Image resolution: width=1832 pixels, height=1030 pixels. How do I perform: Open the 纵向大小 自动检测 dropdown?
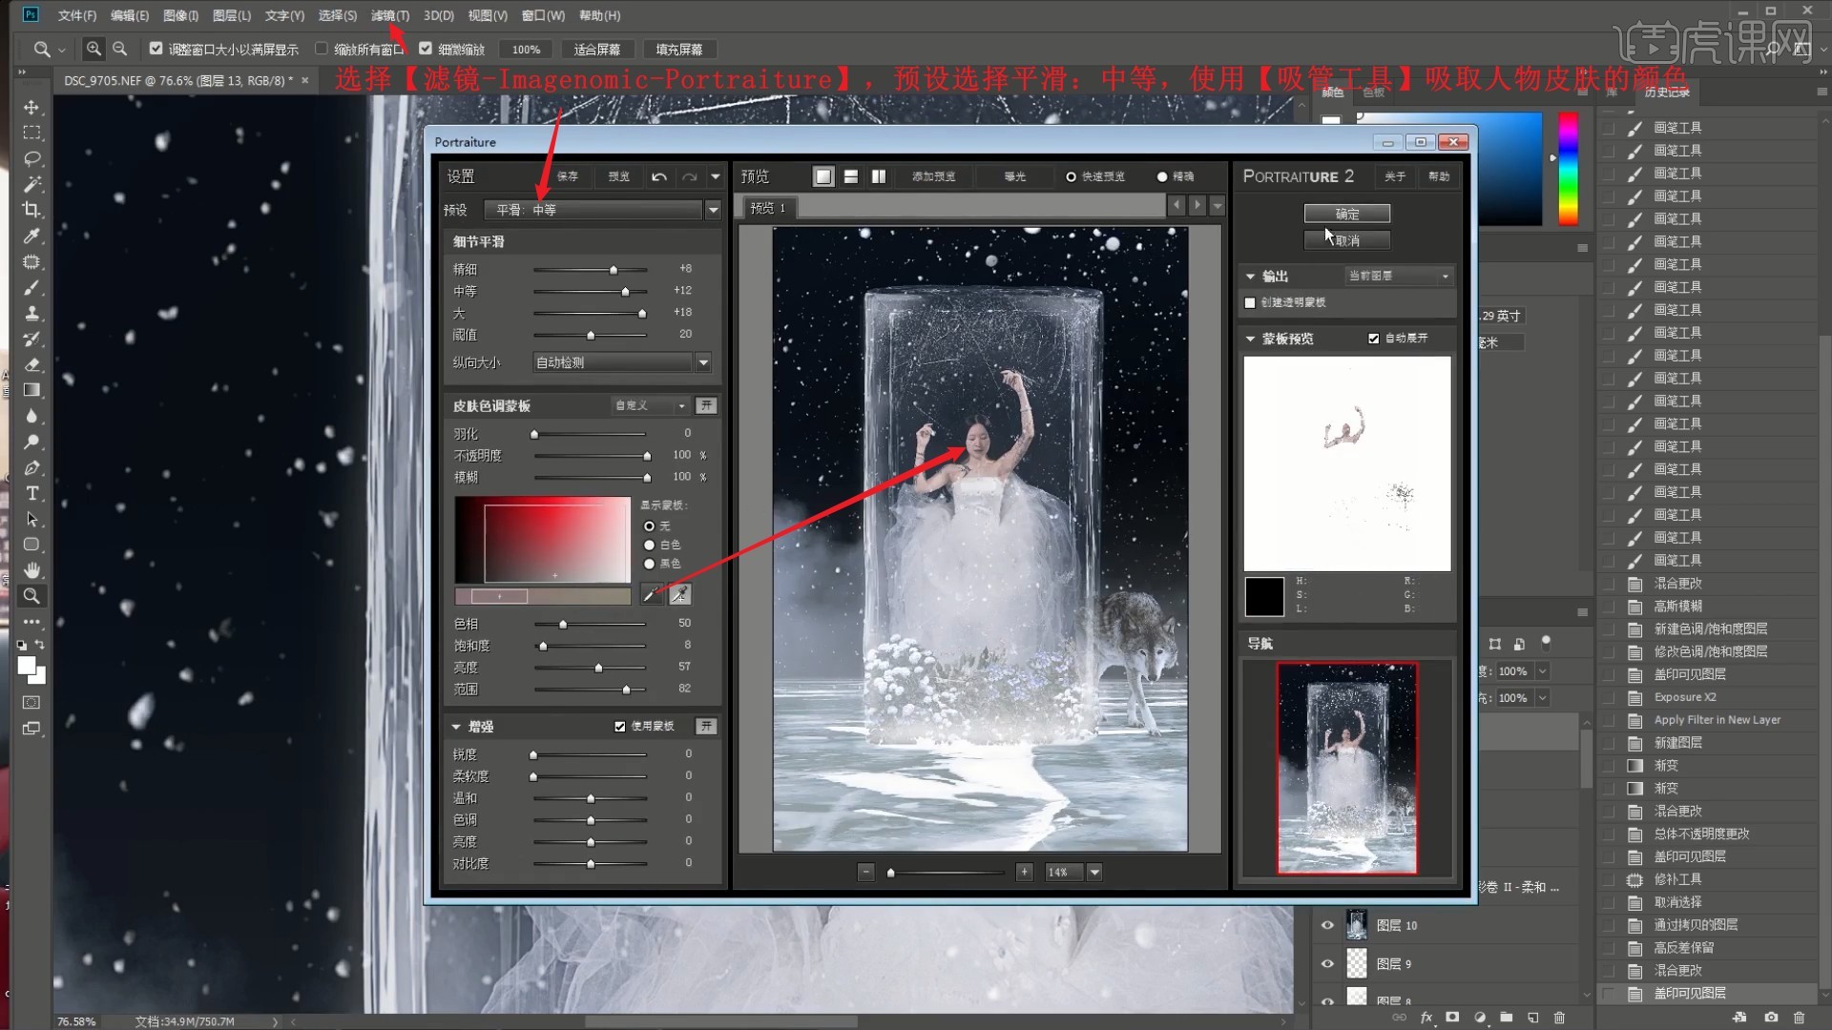click(703, 362)
